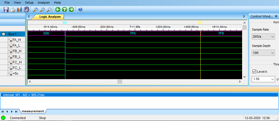Toggle the Level A checkbox

(255, 72)
